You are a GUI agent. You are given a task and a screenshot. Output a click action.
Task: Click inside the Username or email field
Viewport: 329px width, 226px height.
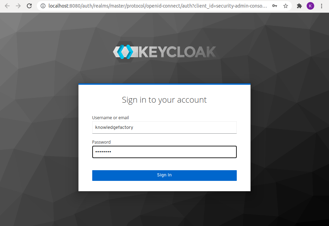point(164,127)
